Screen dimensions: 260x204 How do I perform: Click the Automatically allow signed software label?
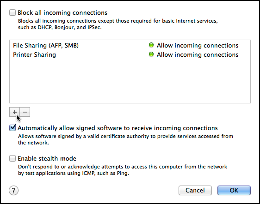[118, 128]
